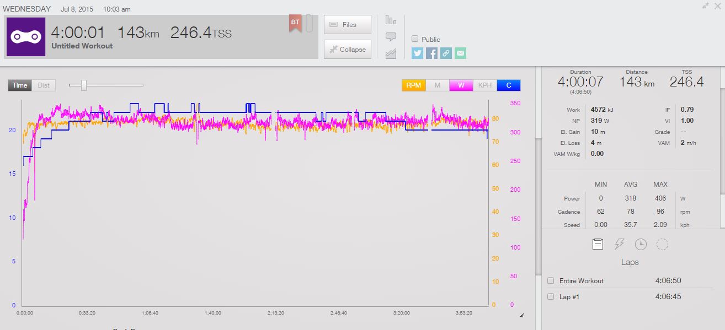725x330 pixels.
Task: Click the red BT bookmark badge
Action: [x=295, y=23]
